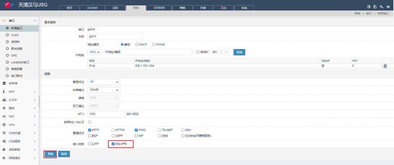Select the DHCP address mode radio button

click(x=137, y=44)
